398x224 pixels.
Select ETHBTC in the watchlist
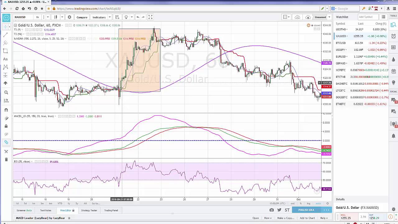pyautogui.click(x=361, y=104)
